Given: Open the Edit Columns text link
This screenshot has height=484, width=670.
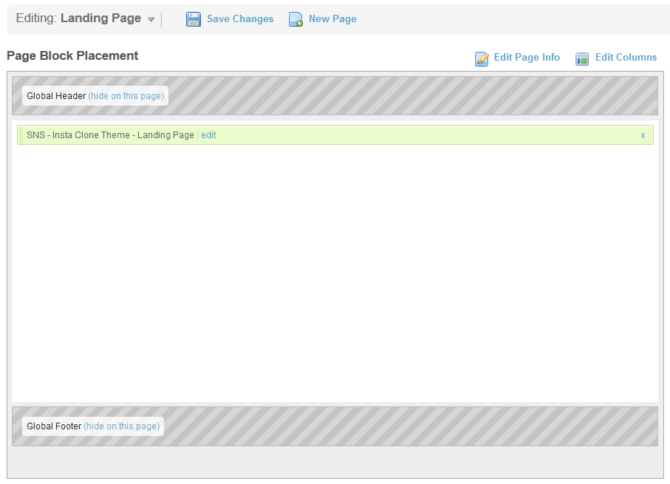Looking at the screenshot, I should point(626,58).
